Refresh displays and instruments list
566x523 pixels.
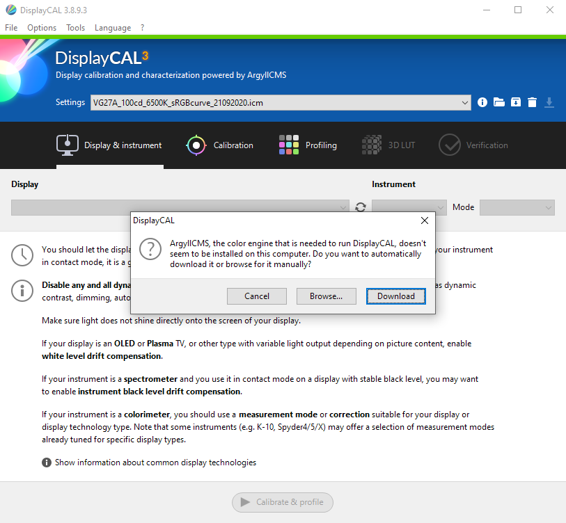click(361, 207)
